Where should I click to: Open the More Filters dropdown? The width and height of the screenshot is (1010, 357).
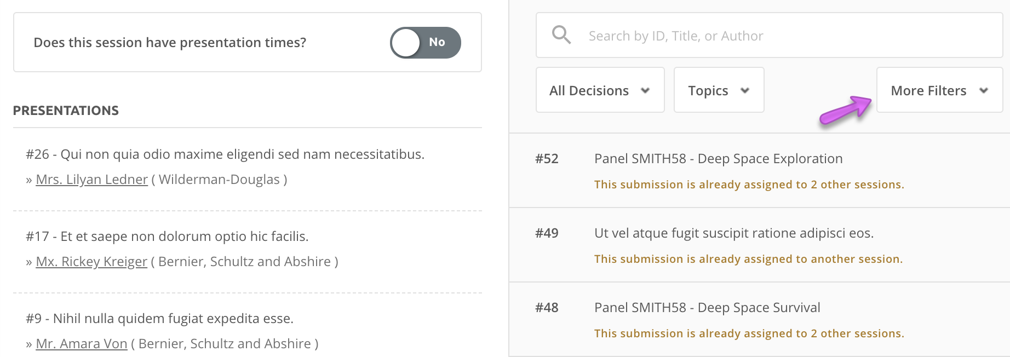click(x=939, y=90)
